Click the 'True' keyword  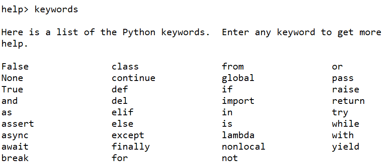point(12,89)
